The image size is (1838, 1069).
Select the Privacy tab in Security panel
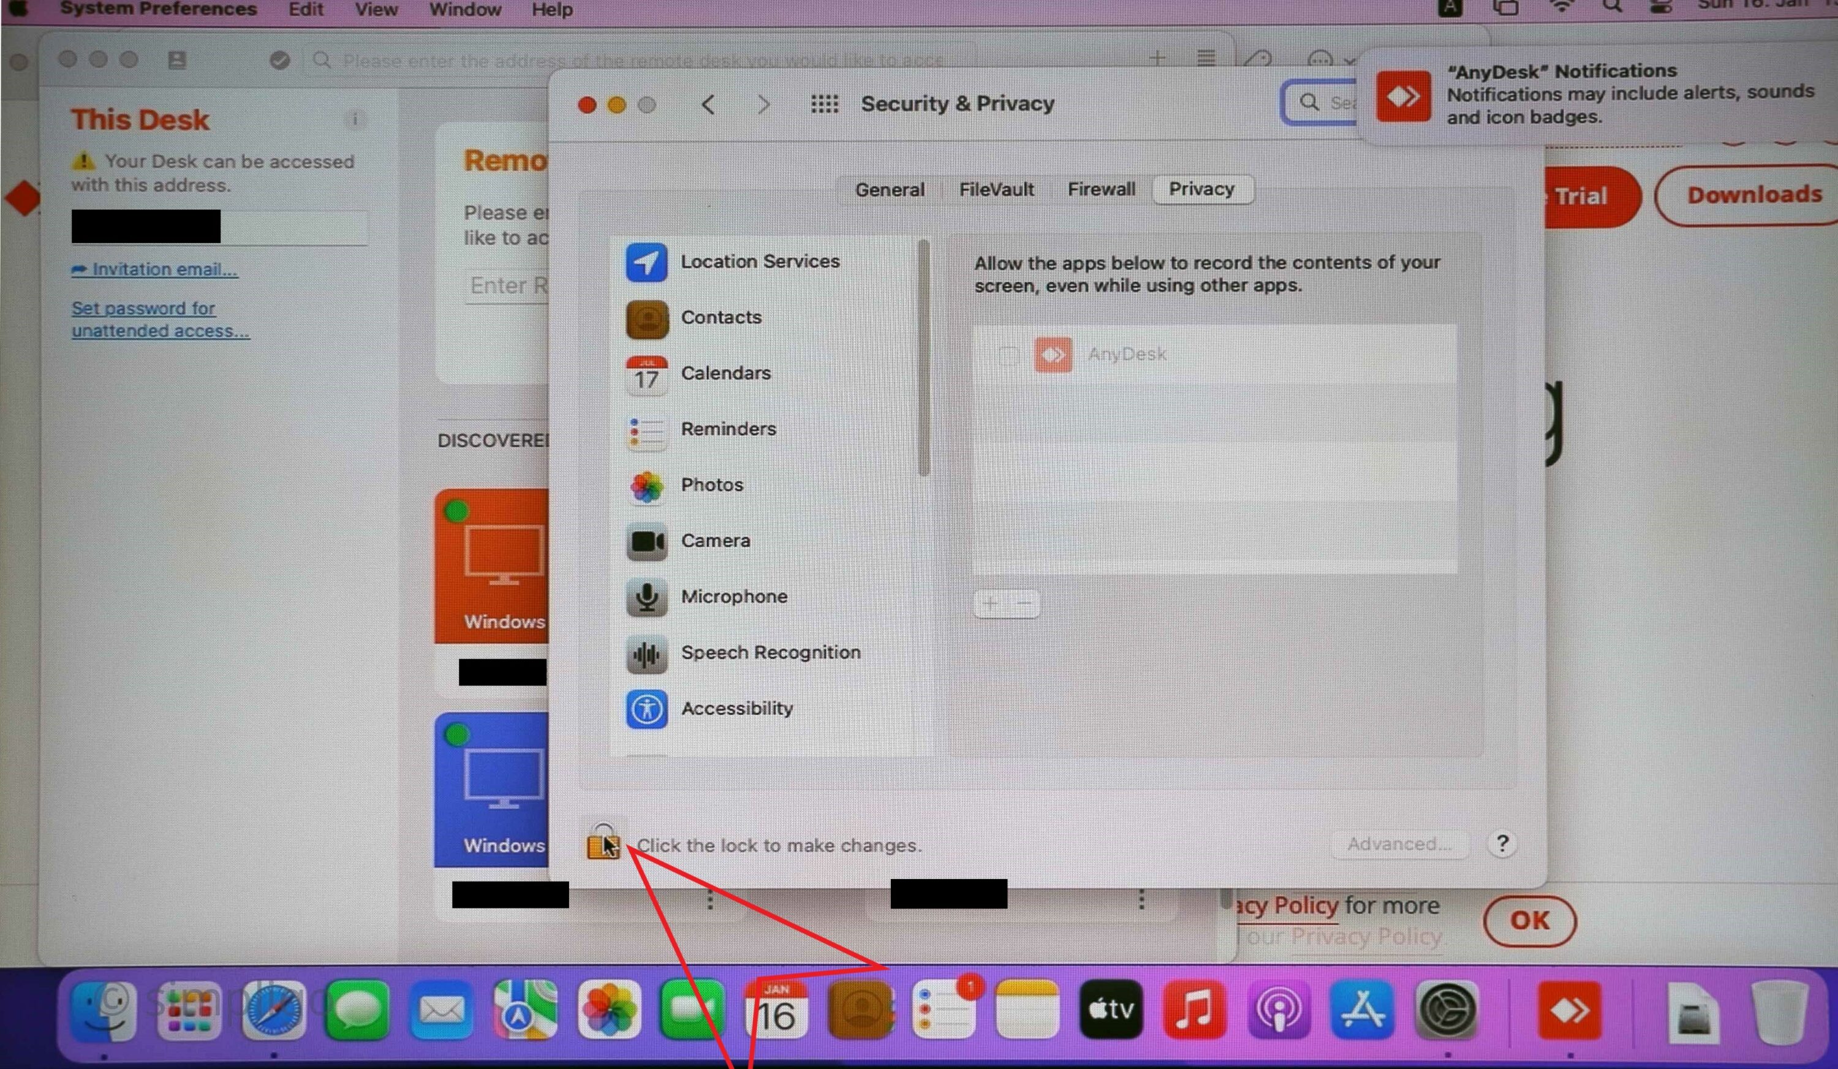point(1201,188)
